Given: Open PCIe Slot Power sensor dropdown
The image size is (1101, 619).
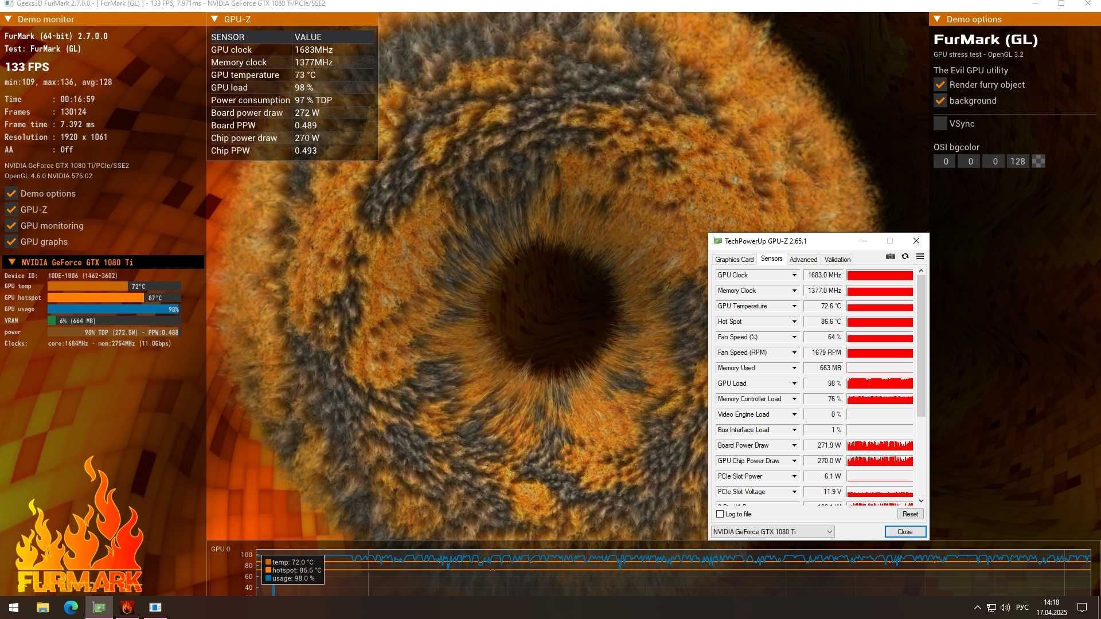Looking at the screenshot, I should [x=794, y=476].
